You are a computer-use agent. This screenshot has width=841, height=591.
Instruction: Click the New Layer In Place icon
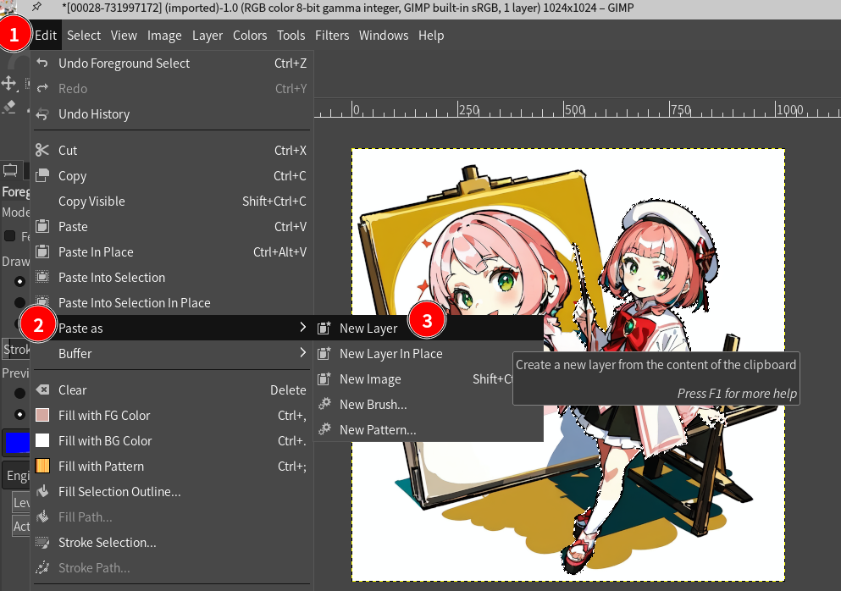[x=324, y=353]
